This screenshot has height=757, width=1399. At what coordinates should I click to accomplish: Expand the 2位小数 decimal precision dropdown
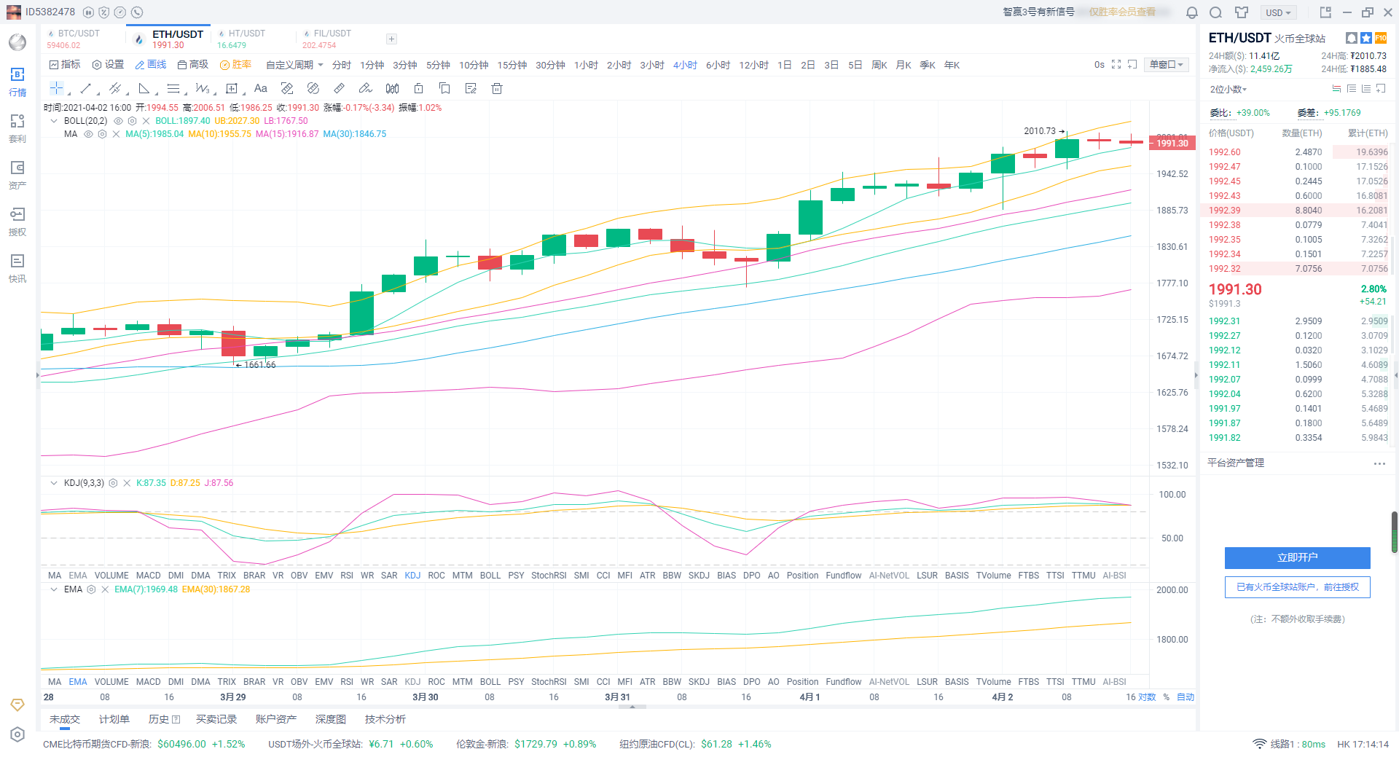(x=1228, y=90)
